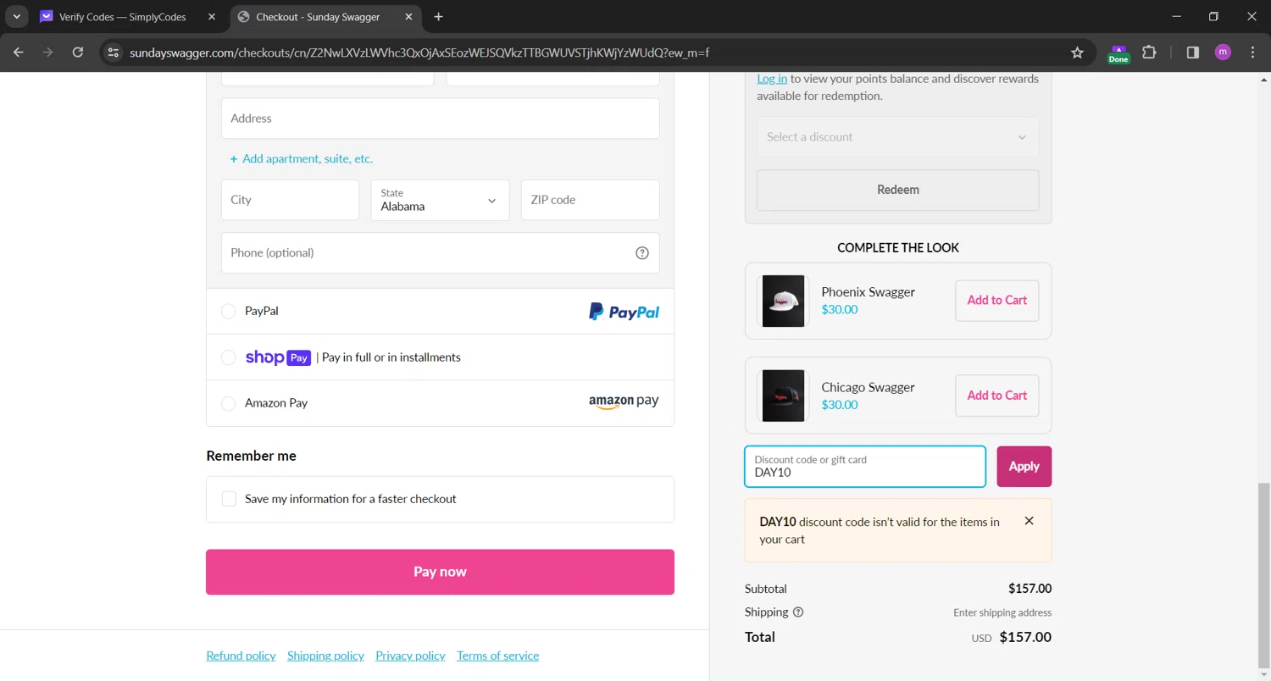Open a new browser tab
Screen dimensions: 1271x681
coord(438,17)
